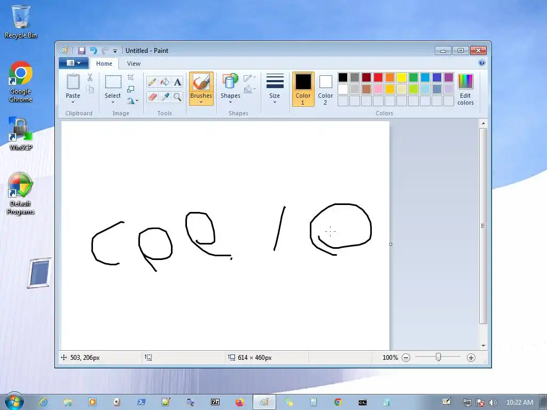Pick the black color swatch

[x=343, y=77]
